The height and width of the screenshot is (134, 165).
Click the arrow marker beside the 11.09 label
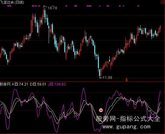101,78
